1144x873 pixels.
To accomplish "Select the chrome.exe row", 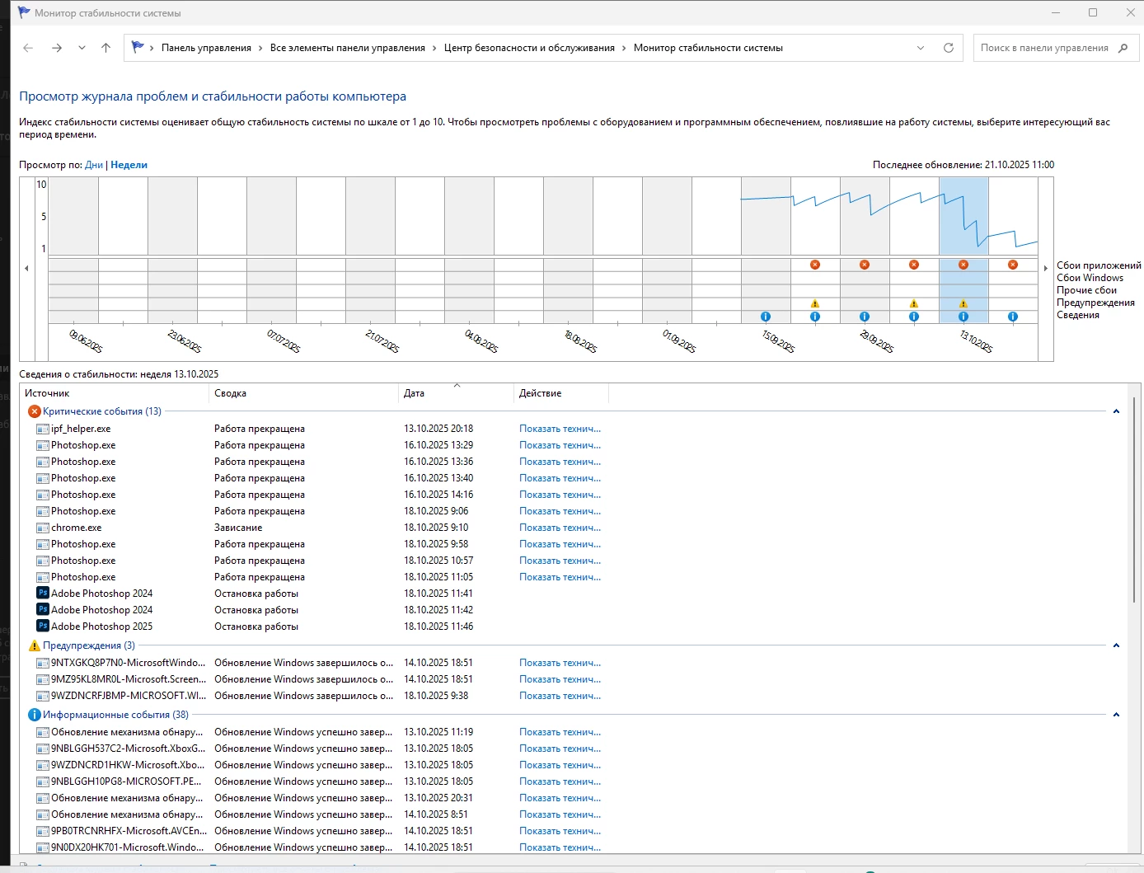I will [x=318, y=528].
